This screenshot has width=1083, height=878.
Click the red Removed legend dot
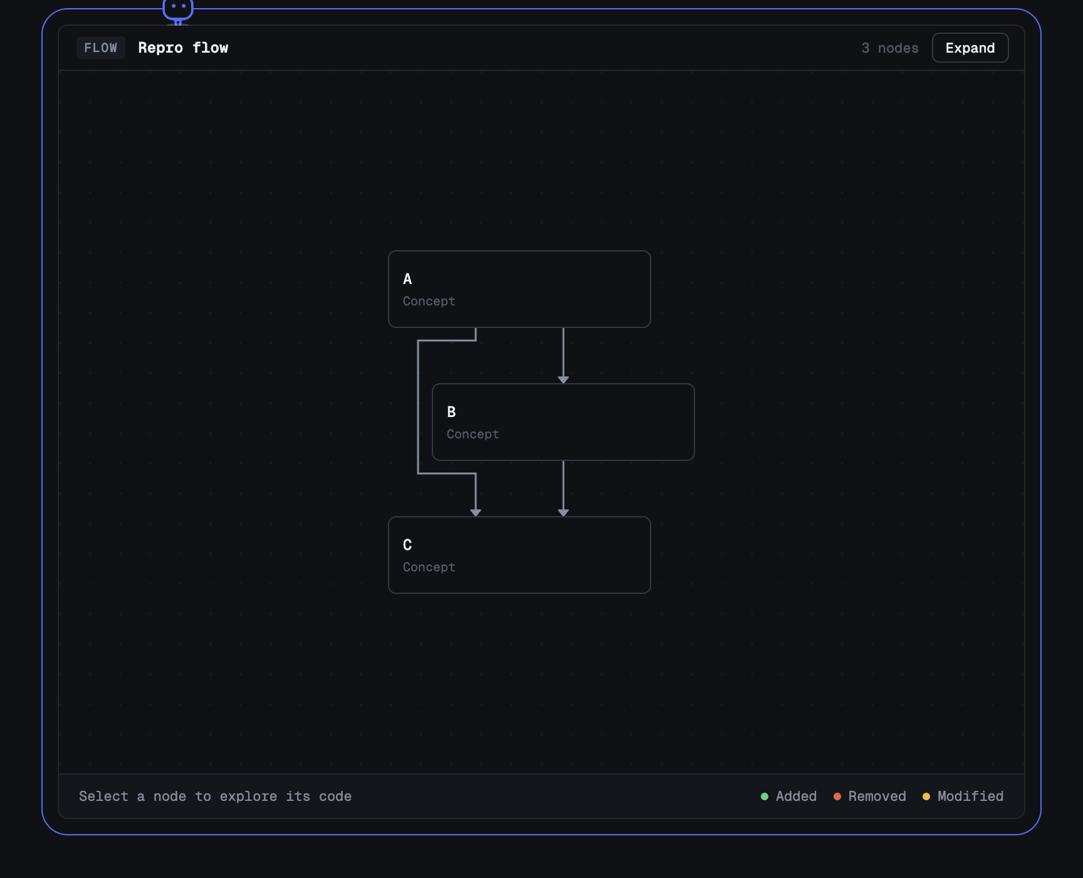pyautogui.click(x=837, y=796)
